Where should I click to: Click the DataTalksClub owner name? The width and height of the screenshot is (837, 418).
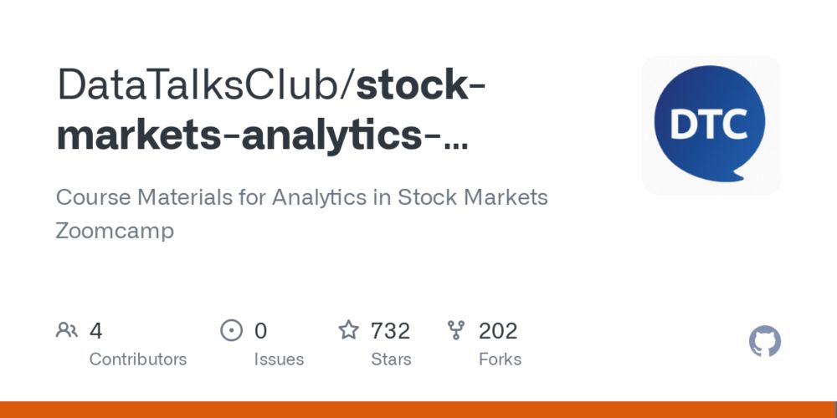[x=203, y=86]
